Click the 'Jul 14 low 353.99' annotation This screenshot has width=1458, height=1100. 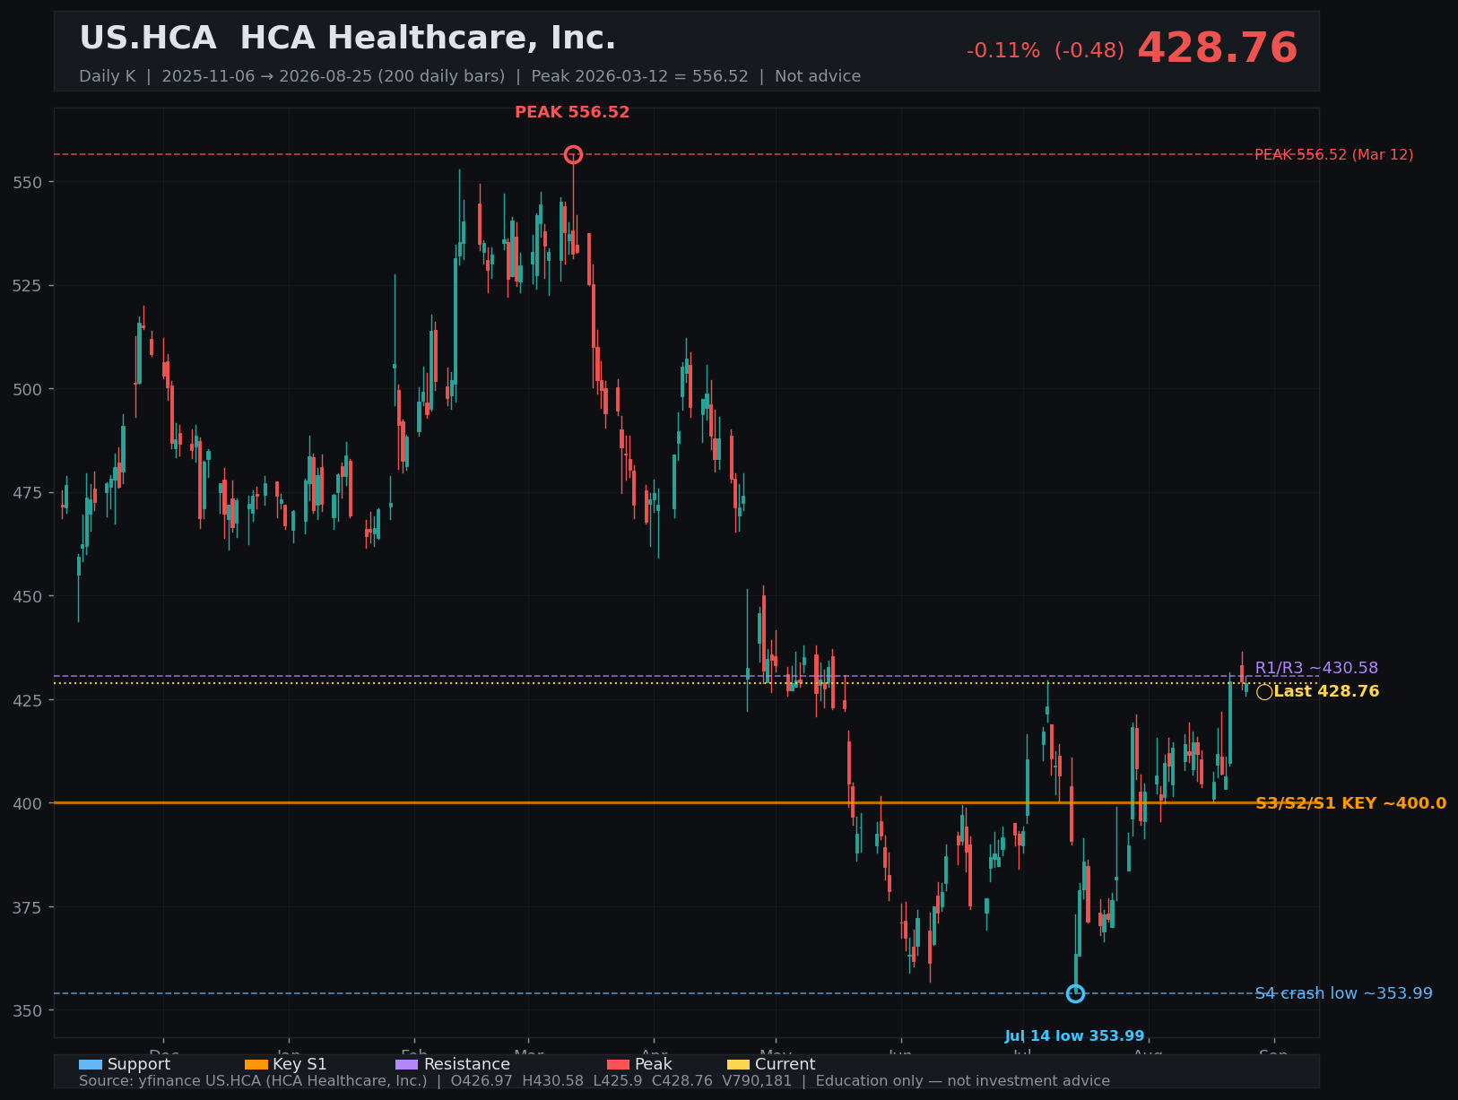1074,1036
